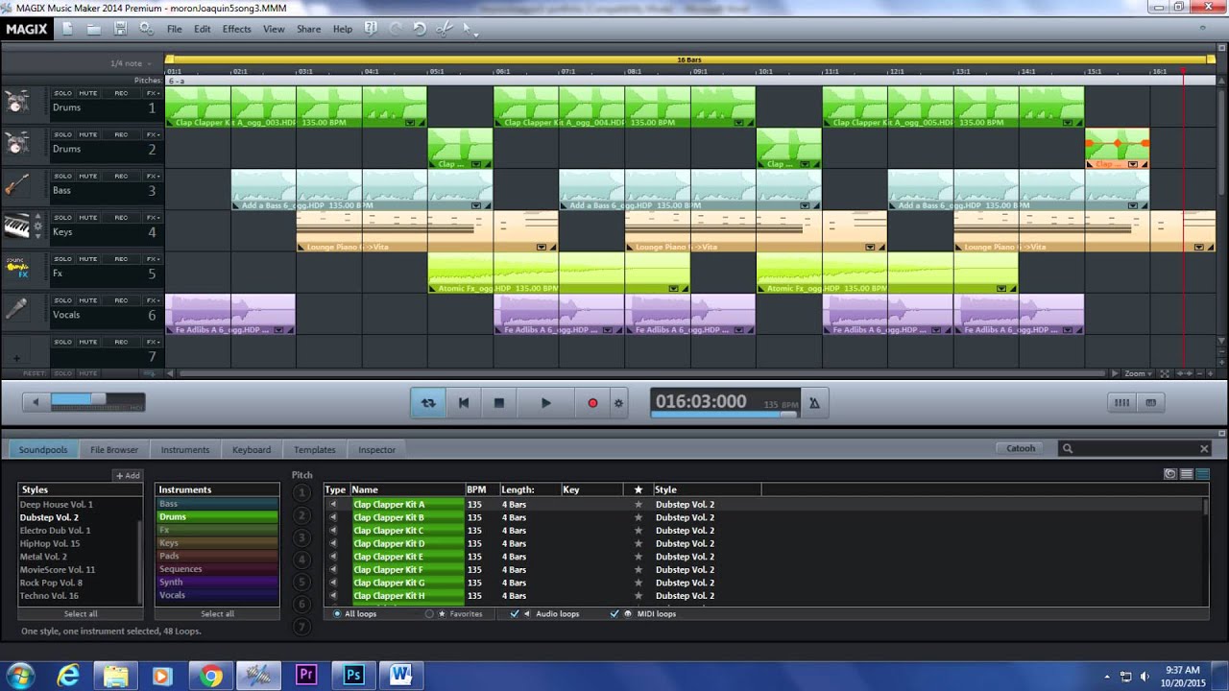Open the mouse mode arrow tool dropdown
1229x691 pixels.
470,30
